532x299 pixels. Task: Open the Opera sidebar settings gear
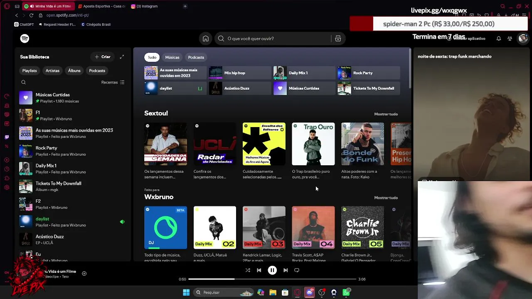tap(7, 187)
